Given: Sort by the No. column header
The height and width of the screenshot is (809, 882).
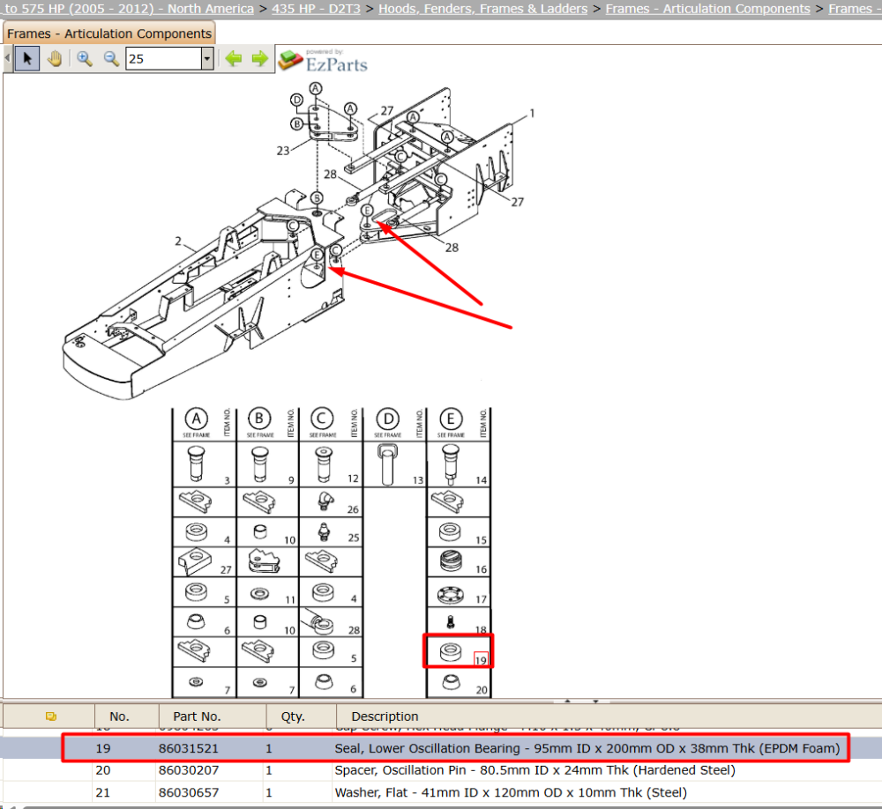Looking at the screenshot, I should coord(119,716).
